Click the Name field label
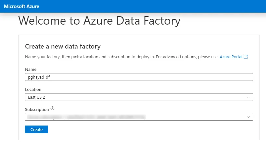This screenshot has width=266, height=143. click(31, 70)
